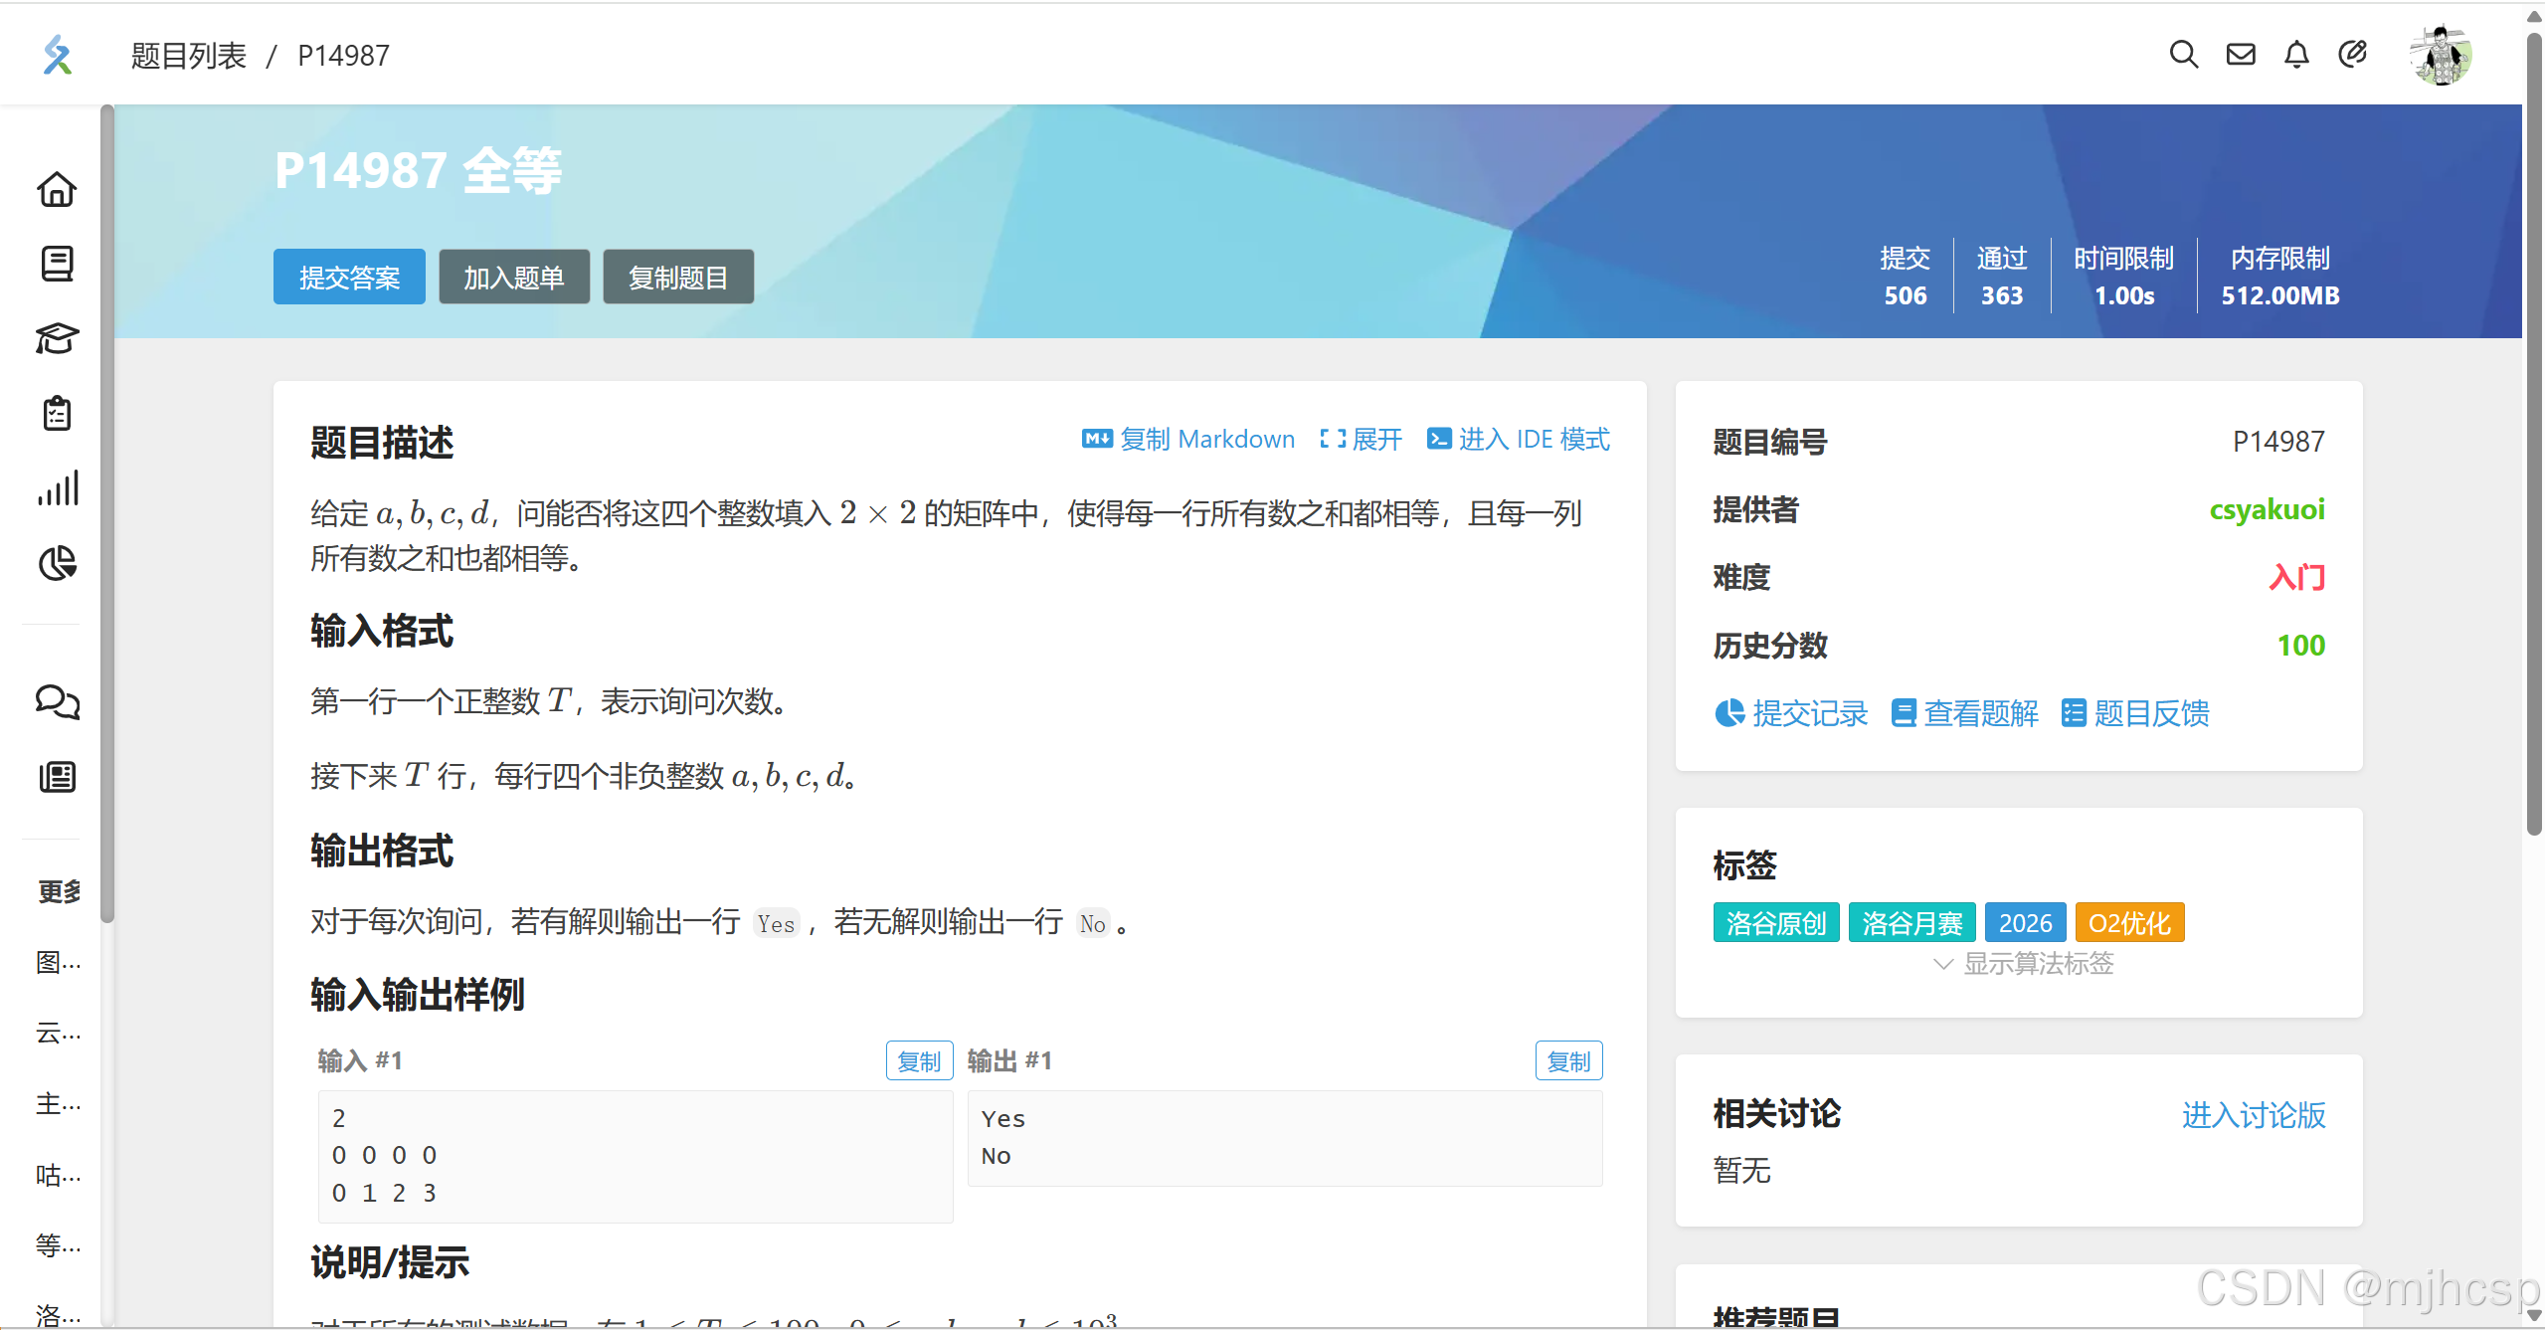Open the mail envelope icon
Viewport: 2545px width, 1330px height.
pos(2240,54)
